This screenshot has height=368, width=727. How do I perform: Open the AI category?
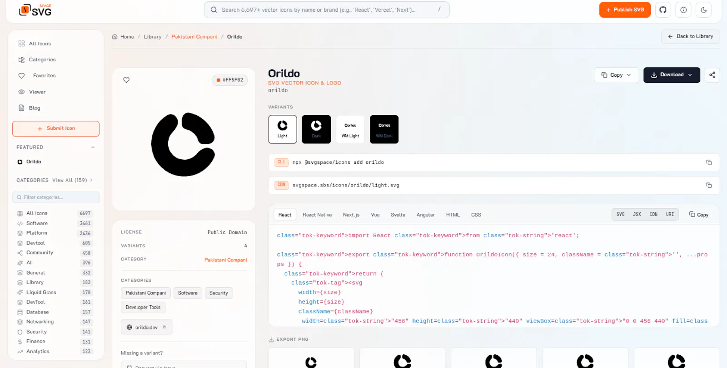(x=55, y=263)
